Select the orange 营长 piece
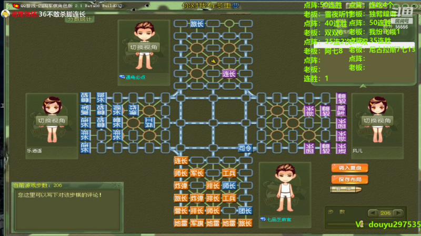 [181, 211]
